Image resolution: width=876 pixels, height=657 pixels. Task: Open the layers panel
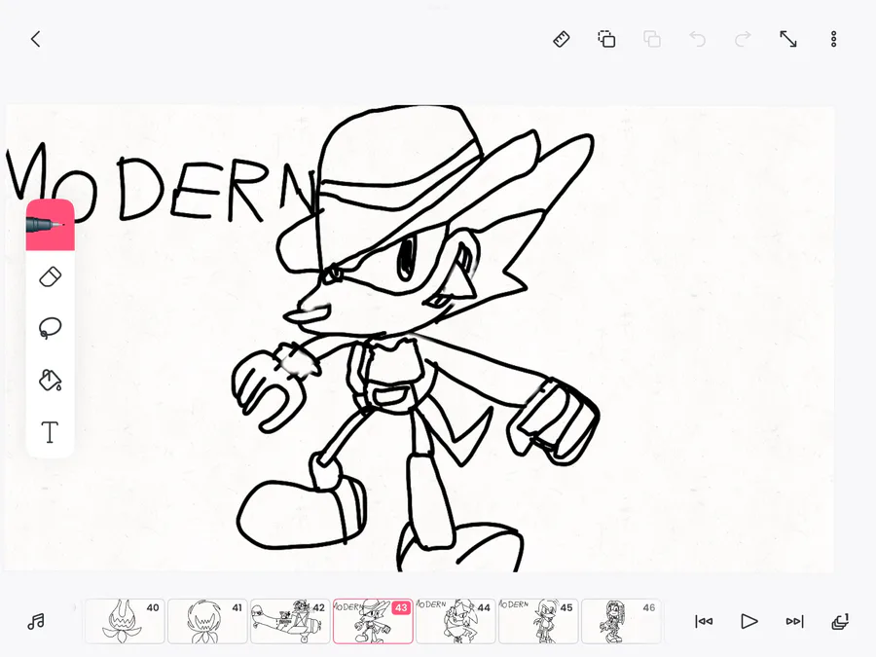click(840, 621)
